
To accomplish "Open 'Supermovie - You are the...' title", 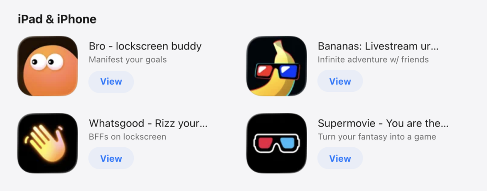I will pyautogui.click(x=383, y=123).
